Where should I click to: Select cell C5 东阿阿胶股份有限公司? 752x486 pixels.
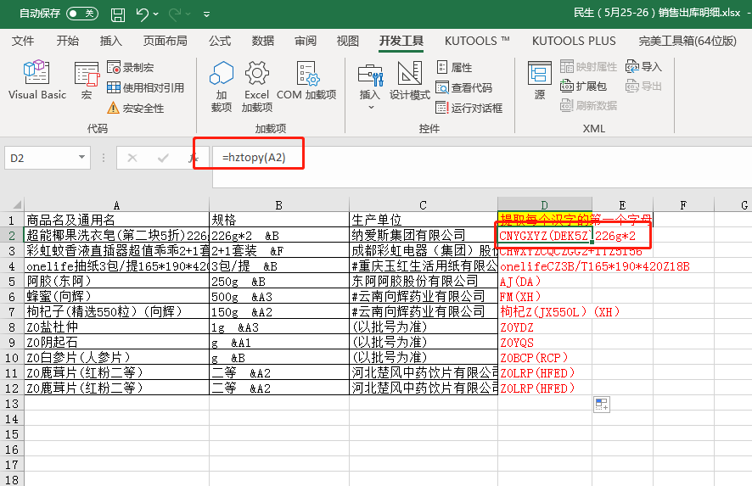(423, 282)
